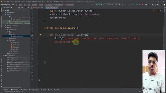The width and height of the screenshot is (166, 93).
Task: Open the Build menu
Action: 39,2
